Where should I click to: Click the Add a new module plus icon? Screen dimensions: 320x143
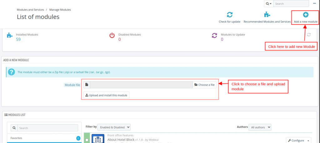[306, 15]
